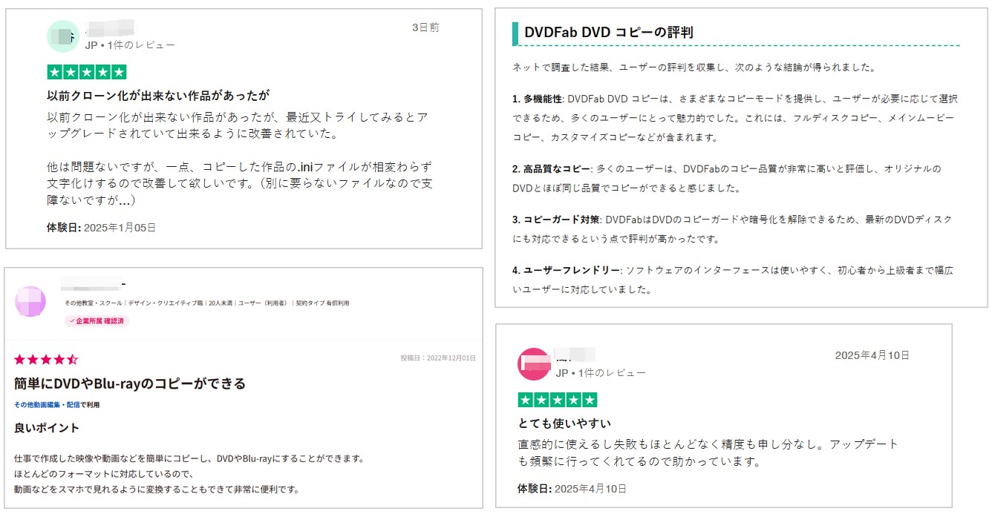Click '投稿日：2022年12月01日'
Image resolution: width=995 pixels, height=514 pixels.
438,358
